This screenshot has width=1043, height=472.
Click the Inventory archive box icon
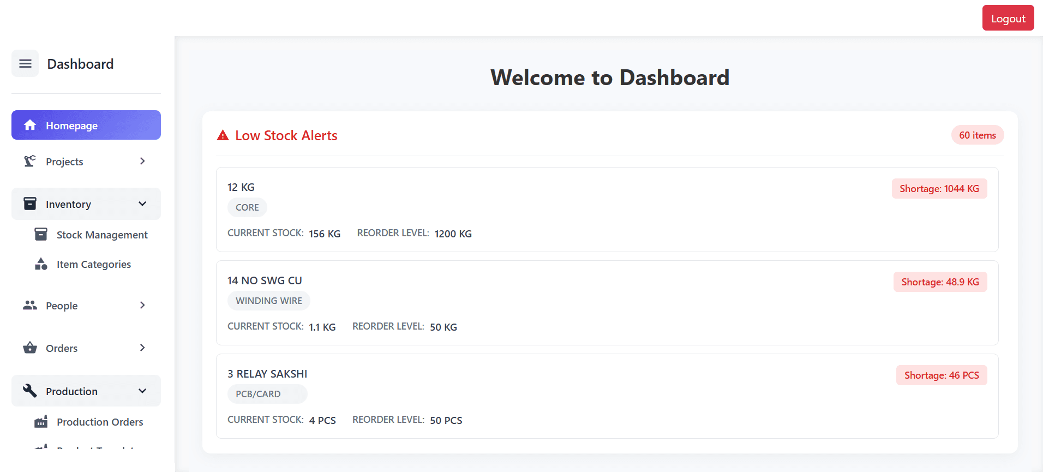pyautogui.click(x=30, y=204)
